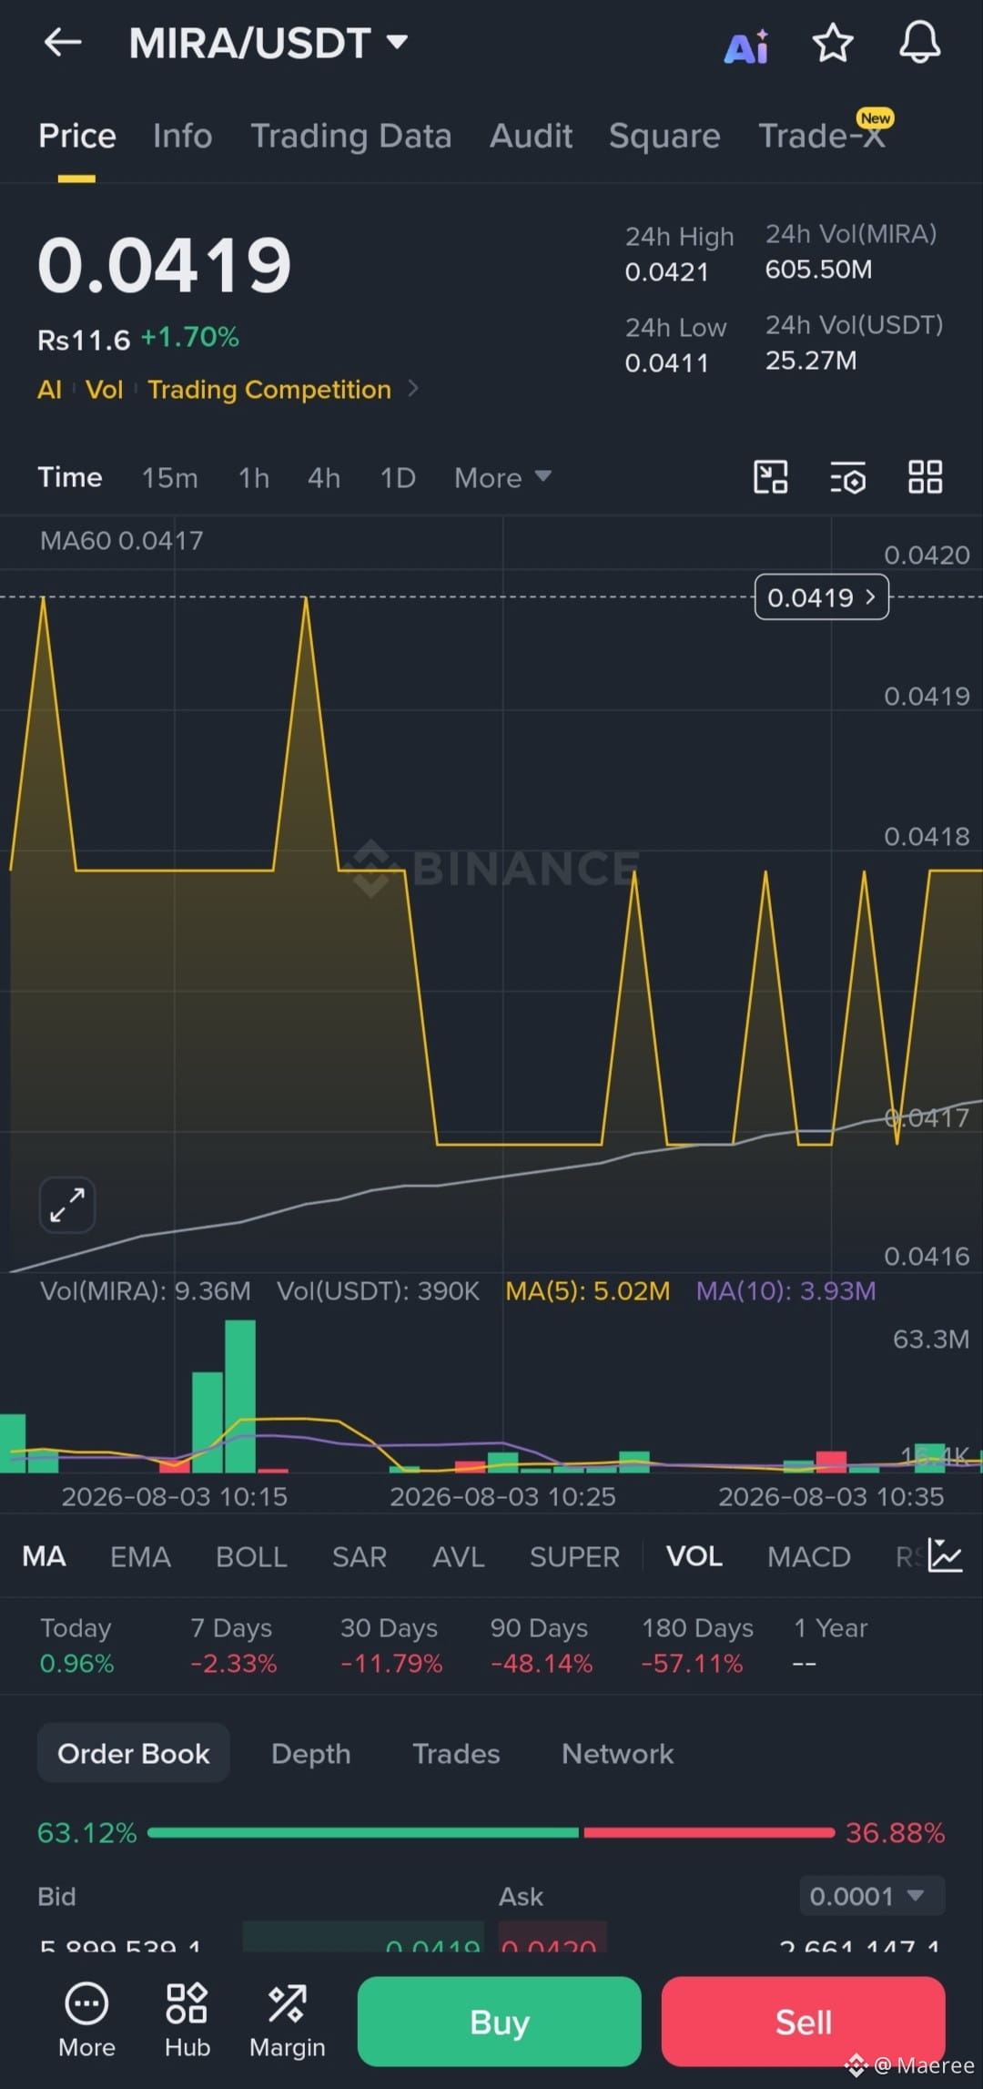The image size is (983, 2089).
Task: Select the Price tab
Action: (x=77, y=136)
